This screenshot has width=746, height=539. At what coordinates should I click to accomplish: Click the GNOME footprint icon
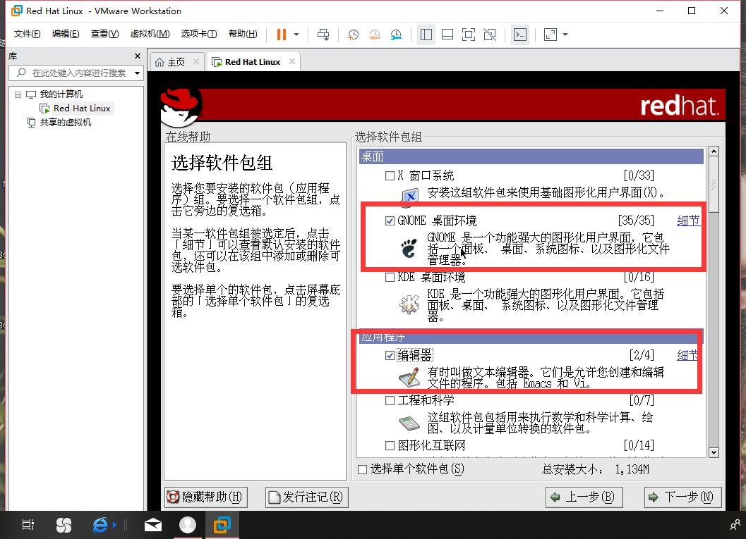pyautogui.click(x=409, y=248)
